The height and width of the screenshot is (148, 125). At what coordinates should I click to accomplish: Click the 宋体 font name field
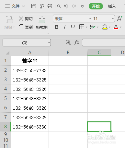tap(71, 18)
